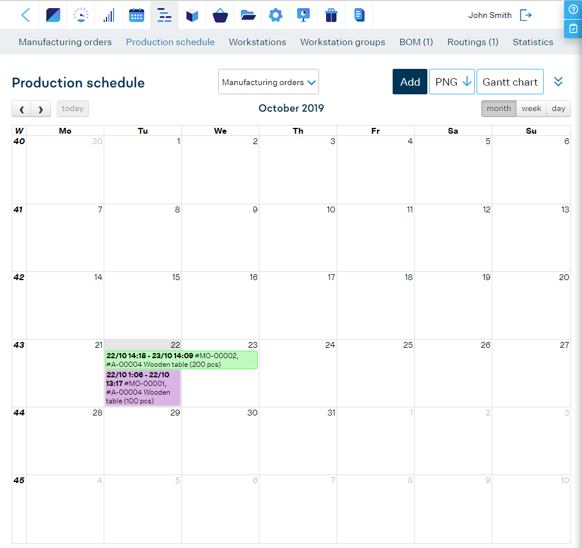Open the purple MO-00001 schedule event
The height and width of the screenshot is (548, 582).
143,388
